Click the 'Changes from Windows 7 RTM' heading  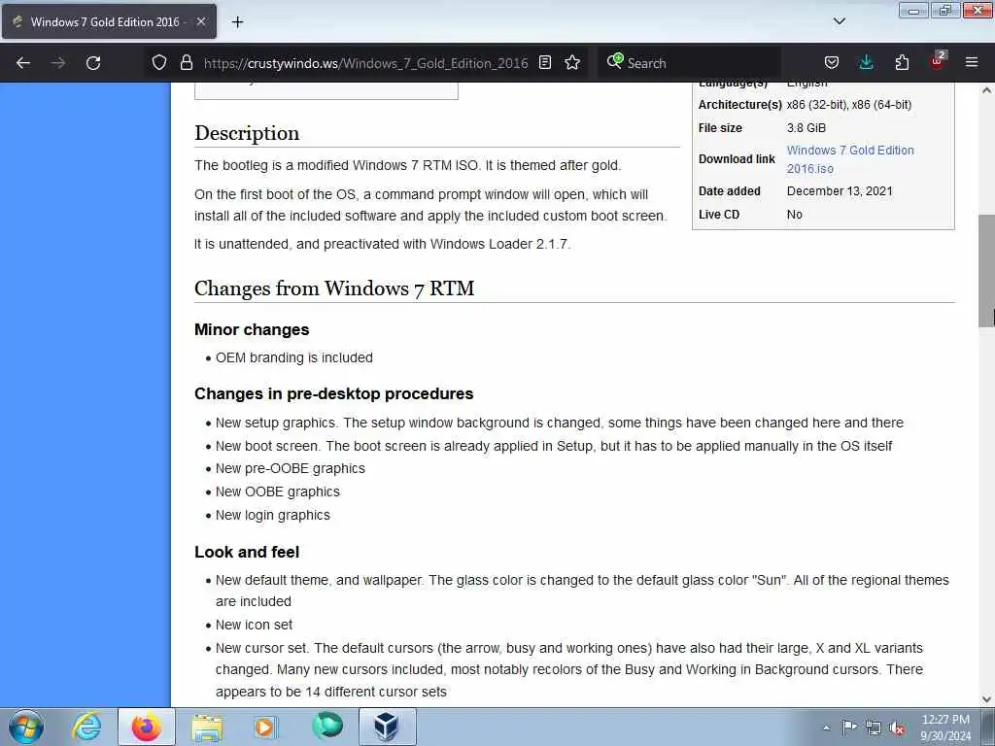click(334, 288)
